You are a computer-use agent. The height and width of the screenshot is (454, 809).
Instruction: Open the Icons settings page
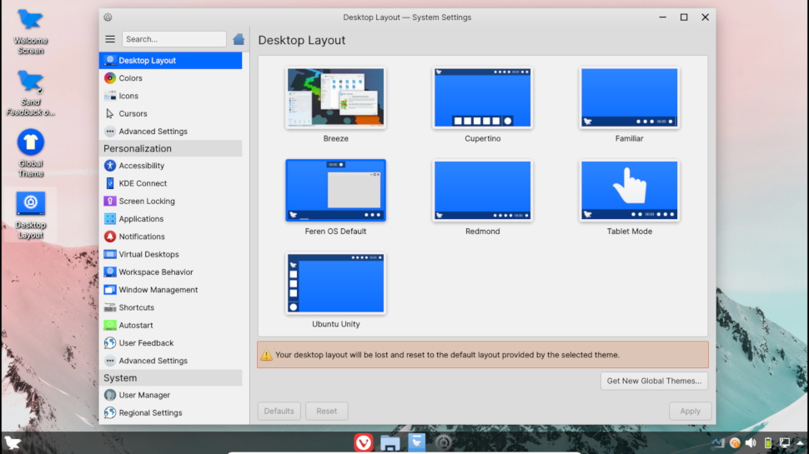pyautogui.click(x=170, y=96)
